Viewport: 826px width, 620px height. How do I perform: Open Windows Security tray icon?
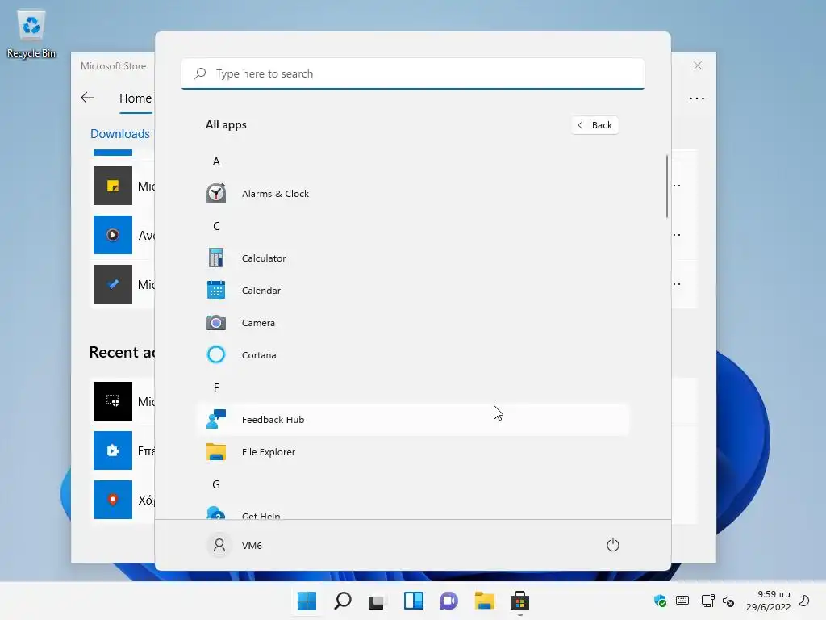660,601
